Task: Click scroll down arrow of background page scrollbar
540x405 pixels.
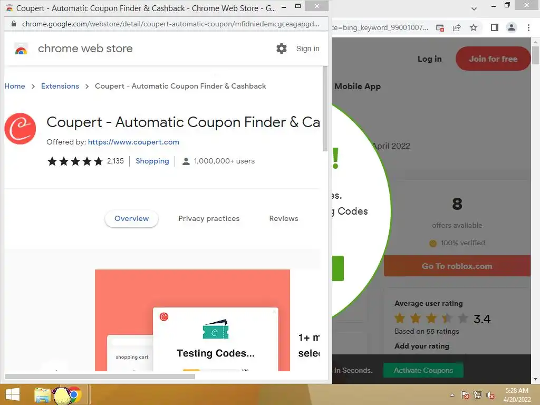Action: coord(535,380)
